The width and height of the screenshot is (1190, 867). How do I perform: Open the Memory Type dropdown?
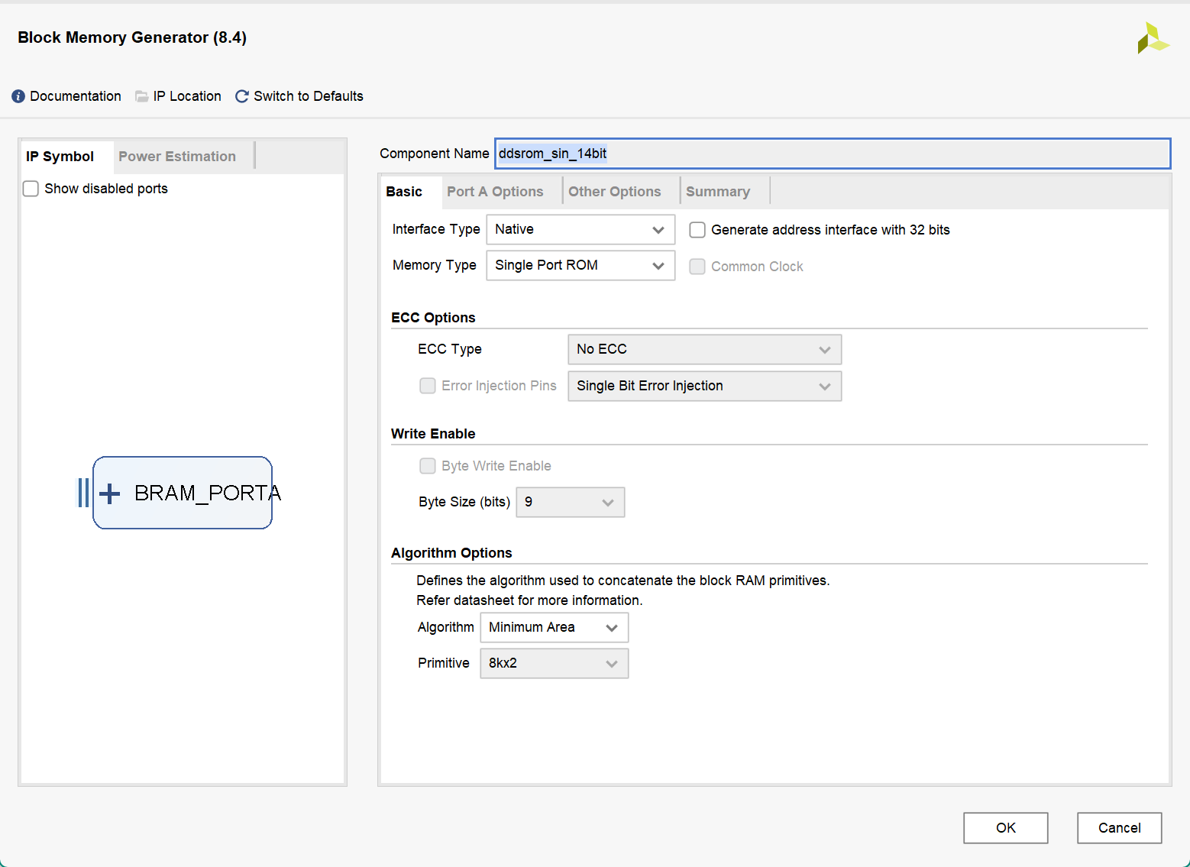click(x=580, y=265)
